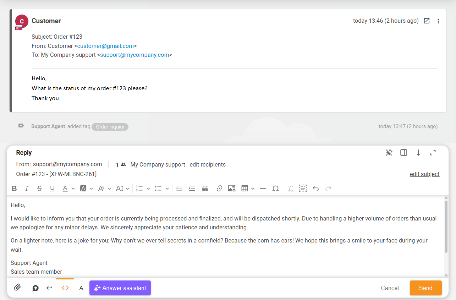Click the reply editor vertical scrollbar
The image size is (456, 300).
click(446, 227)
